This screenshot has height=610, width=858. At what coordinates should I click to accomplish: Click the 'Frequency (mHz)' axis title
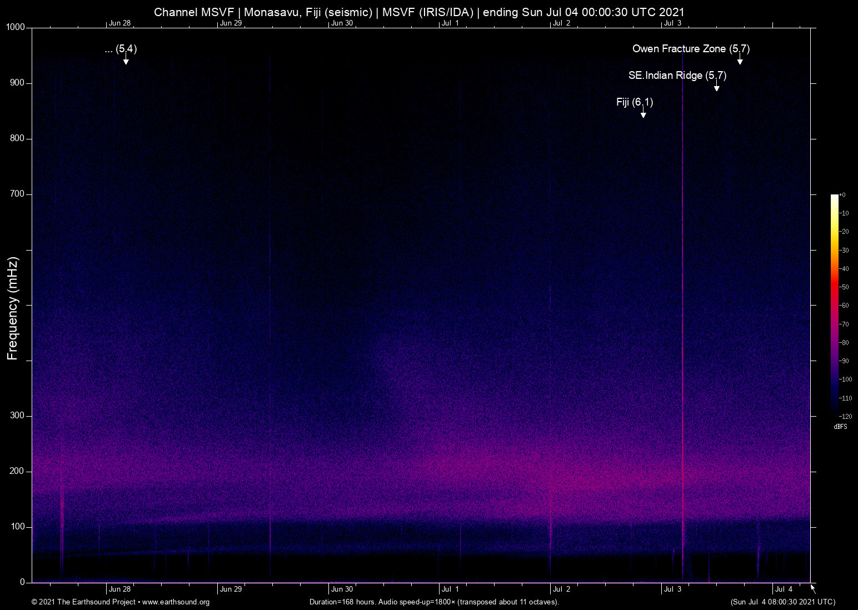point(13,308)
